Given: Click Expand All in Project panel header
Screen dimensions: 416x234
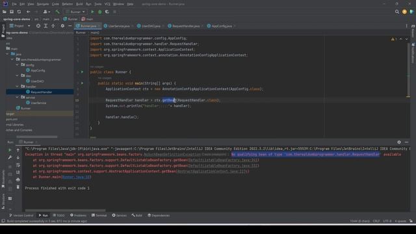Looking at the screenshot, I should [45, 26].
